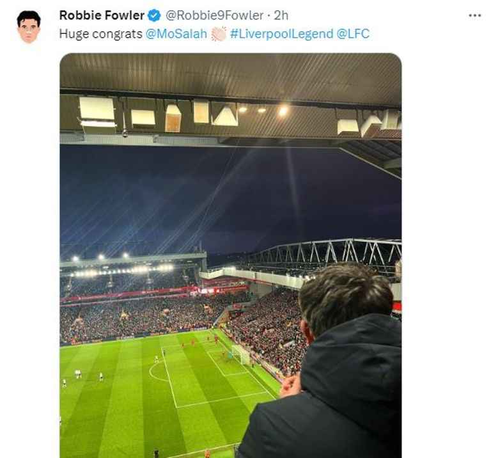This screenshot has height=458, width=491.
Task: Click the "Huge congrats" tweet text
Action: (x=100, y=34)
